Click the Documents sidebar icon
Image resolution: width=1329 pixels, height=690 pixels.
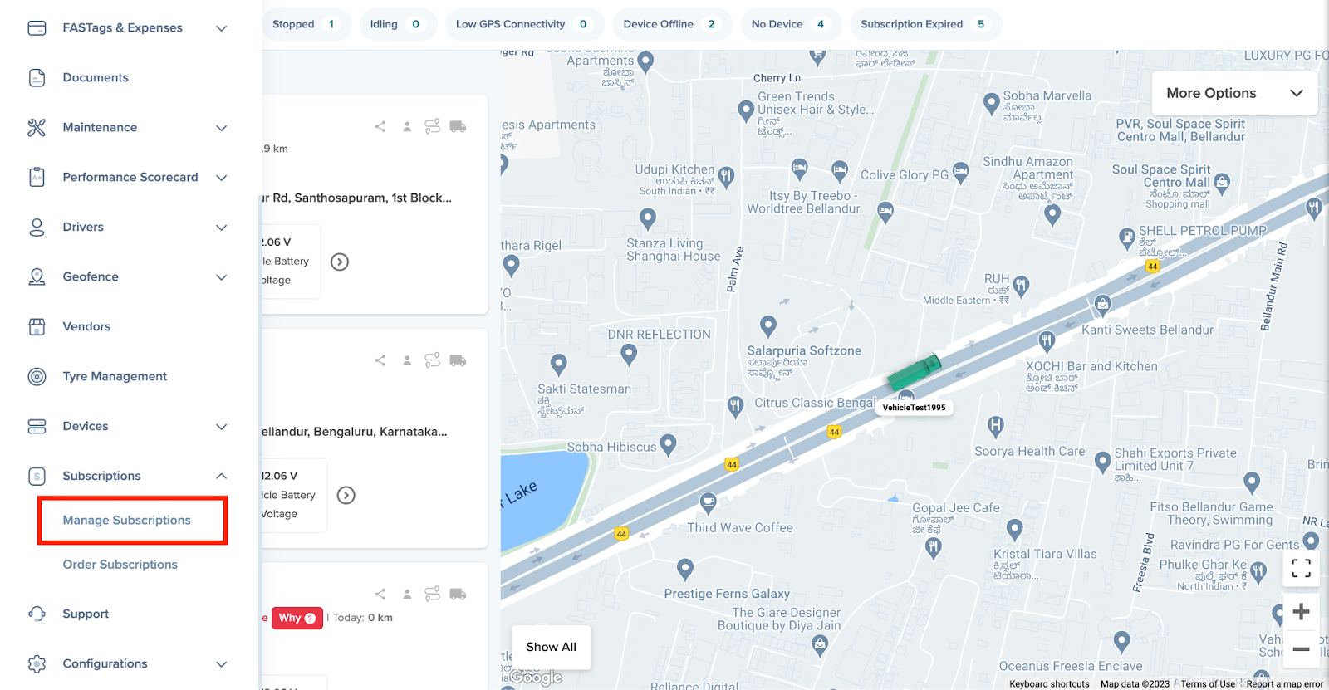[x=37, y=77]
